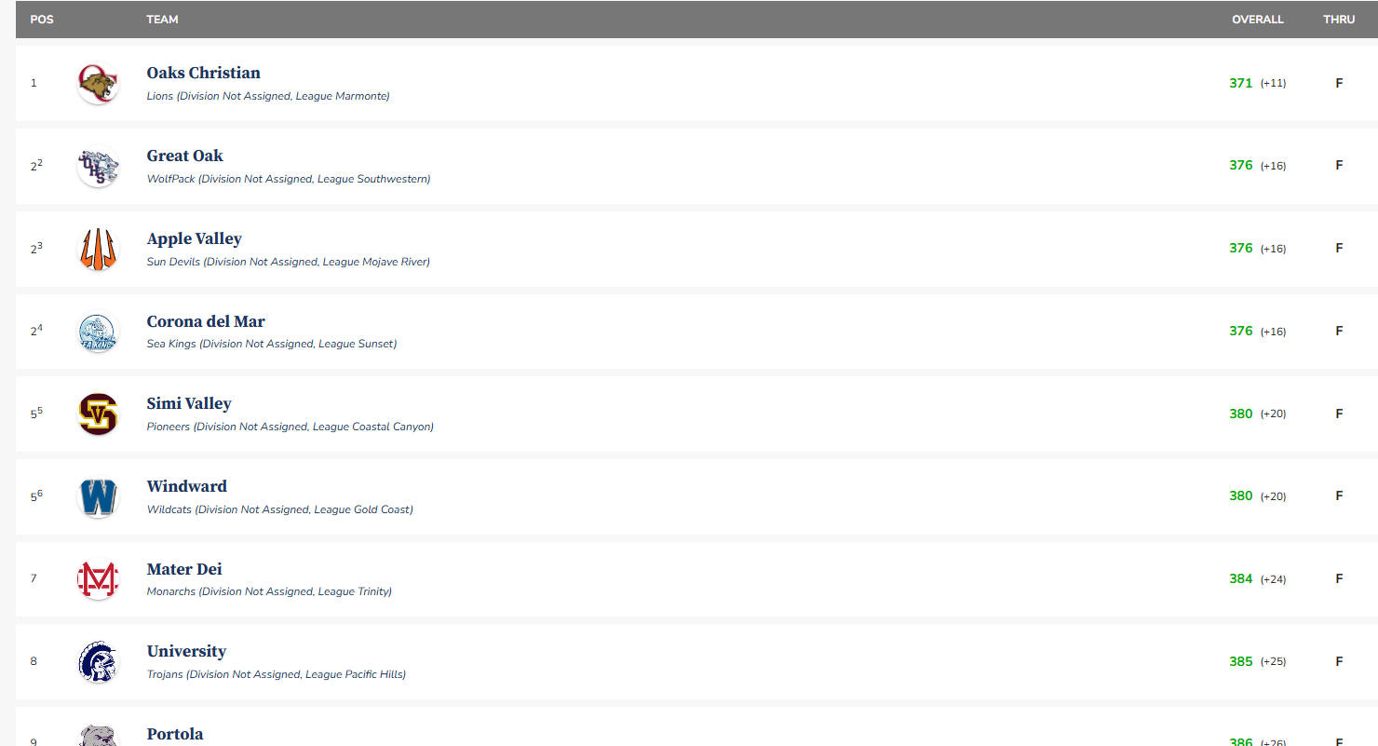Viewport: 1378px width, 746px height.
Task: Click the Windward W logo
Action: tap(98, 496)
